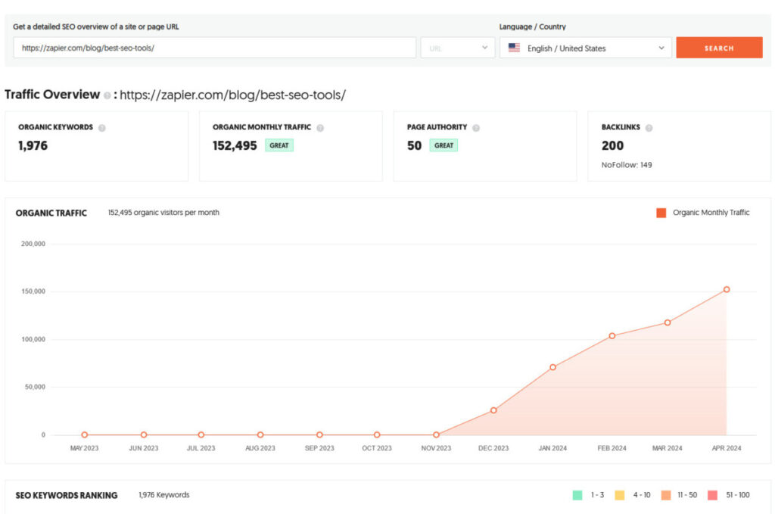This screenshot has width=775, height=514.
Task: Select the JUL 2023 data point on chart
Action: pyautogui.click(x=201, y=435)
